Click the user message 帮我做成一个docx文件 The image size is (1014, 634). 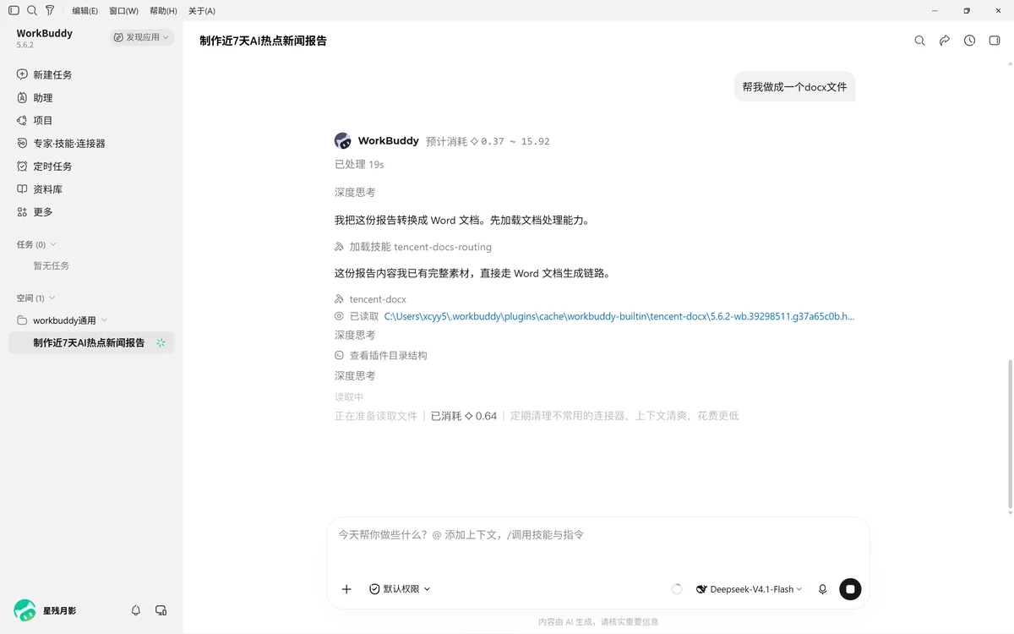(794, 86)
